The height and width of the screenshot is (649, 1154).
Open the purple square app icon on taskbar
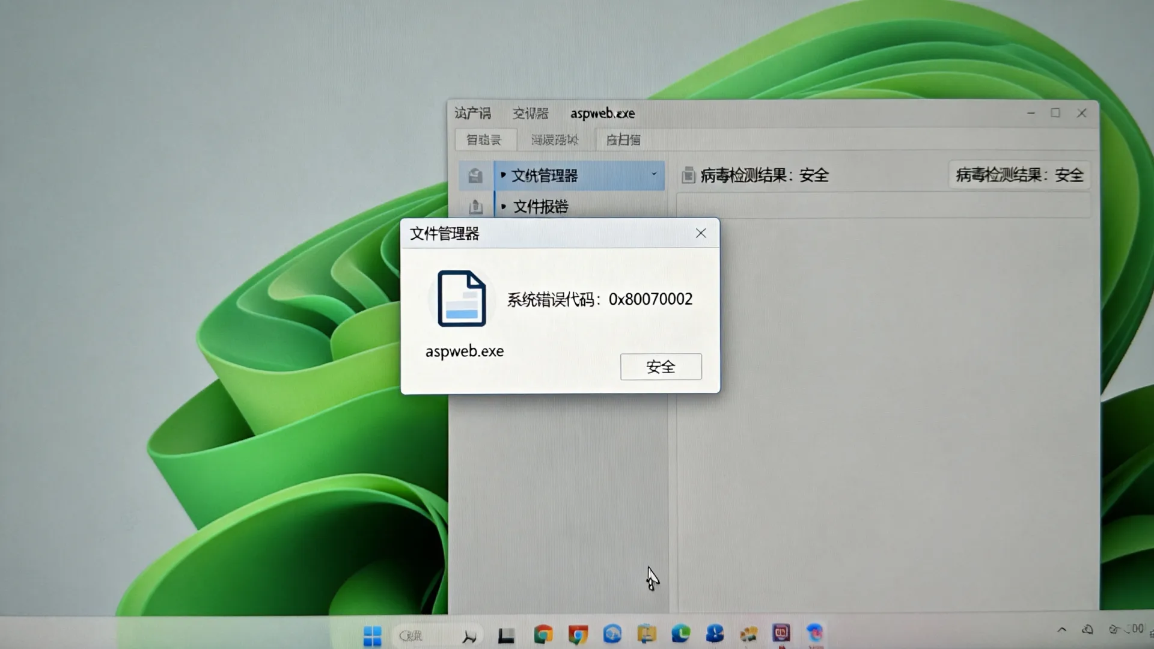click(781, 633)
